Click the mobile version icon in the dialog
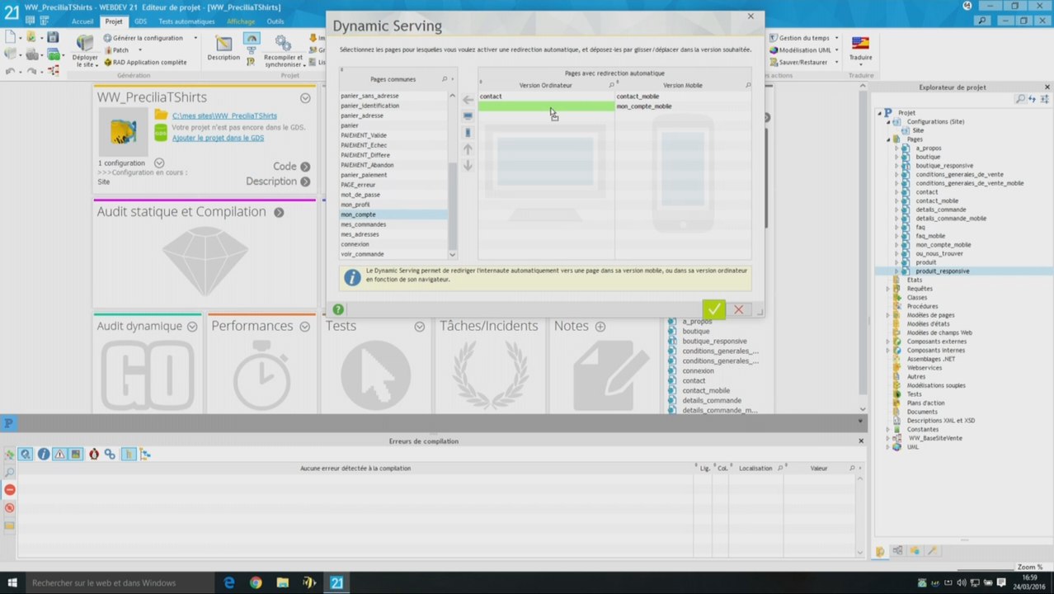The width and height of the screenshot is (1054, 594). point(468,132)
